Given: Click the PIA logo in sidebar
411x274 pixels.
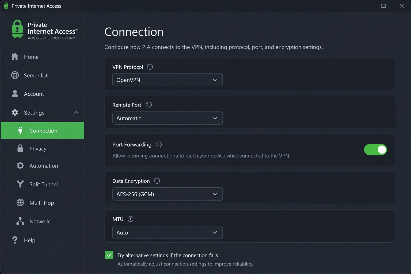Looking at the screenshot, I should click(x=45, y=30).
